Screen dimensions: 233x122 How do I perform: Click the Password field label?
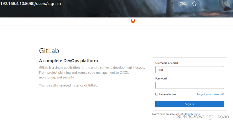click(161, 79)
